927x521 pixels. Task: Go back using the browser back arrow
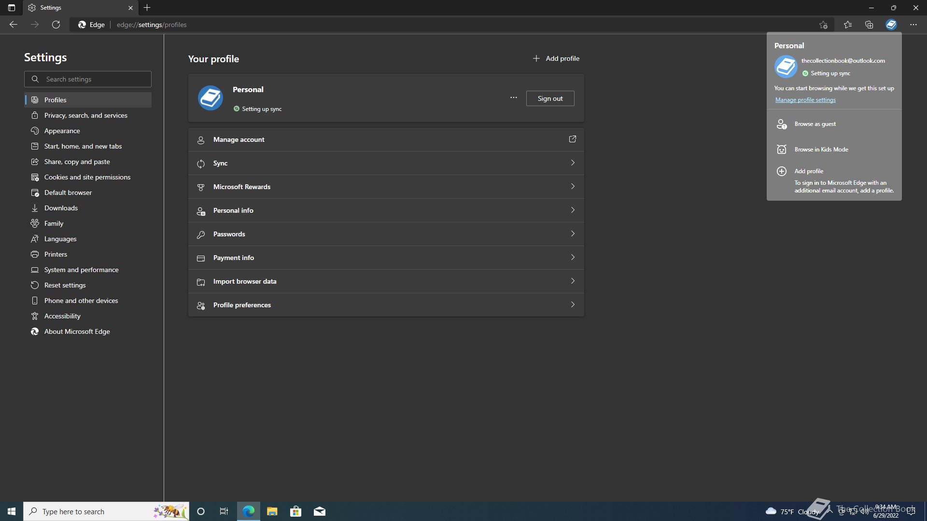click(14, 25)
